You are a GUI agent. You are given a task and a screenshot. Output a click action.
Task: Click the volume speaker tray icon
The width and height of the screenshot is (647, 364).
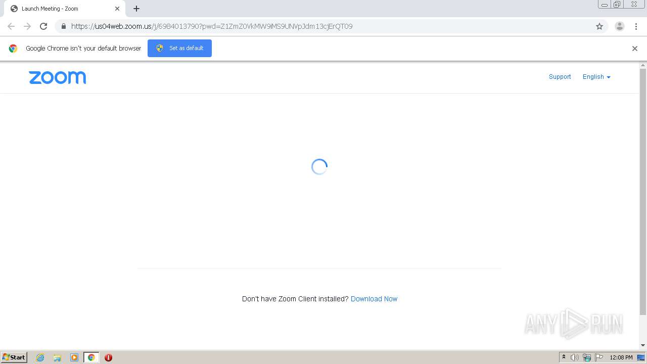[575, 357]
